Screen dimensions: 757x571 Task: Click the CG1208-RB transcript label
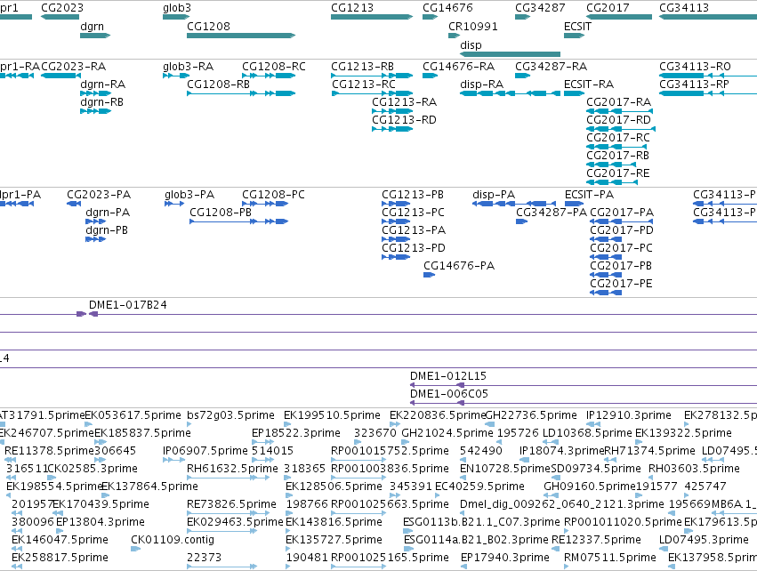pos(218,84)
